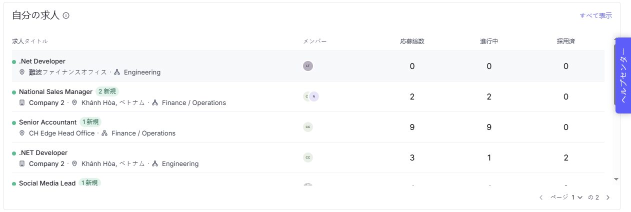631x212 pixels.
Task: Click the LT member avatar
Action: (x=308, y=66)
